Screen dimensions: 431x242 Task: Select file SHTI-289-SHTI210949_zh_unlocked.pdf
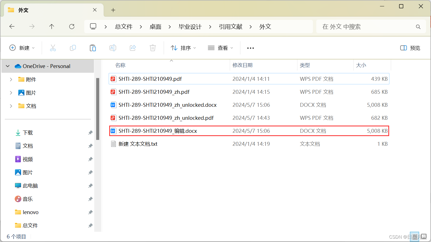249,118
